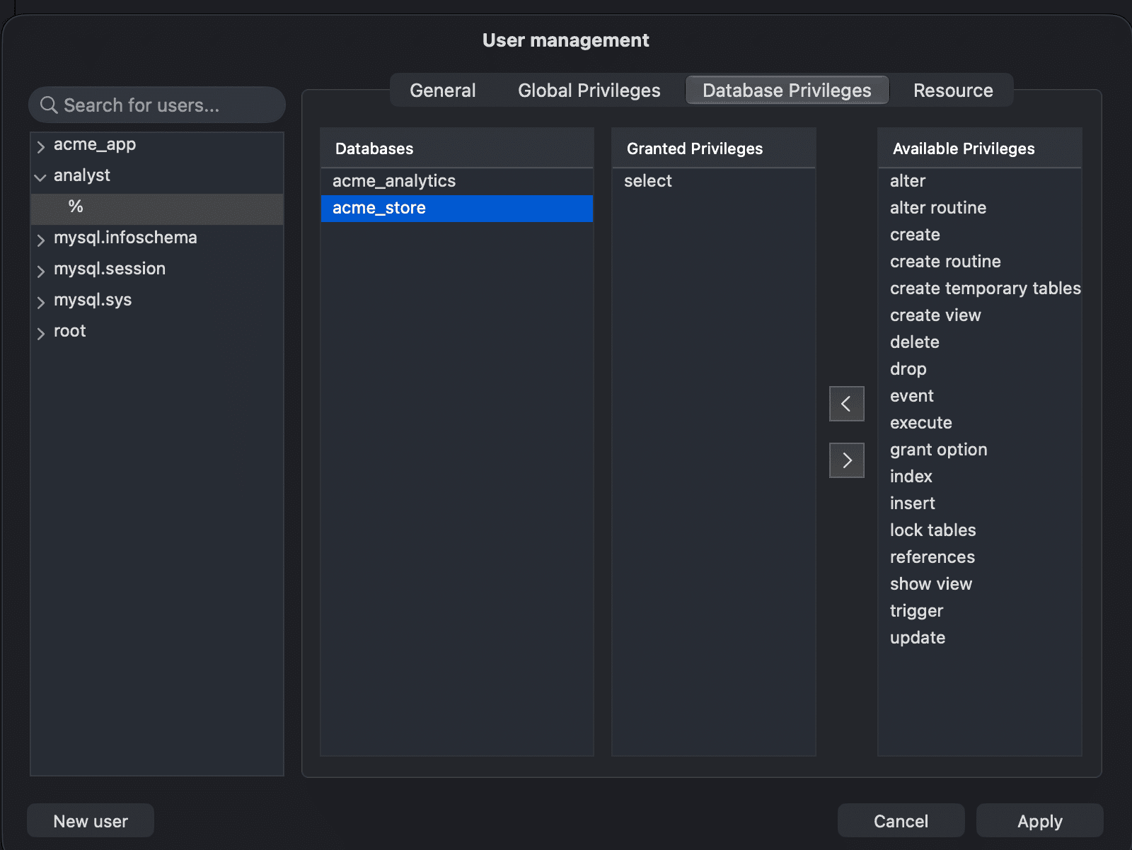Select the delete privilege
Viewport: 1132px width, 850px height.
click(x=980, y=342)
